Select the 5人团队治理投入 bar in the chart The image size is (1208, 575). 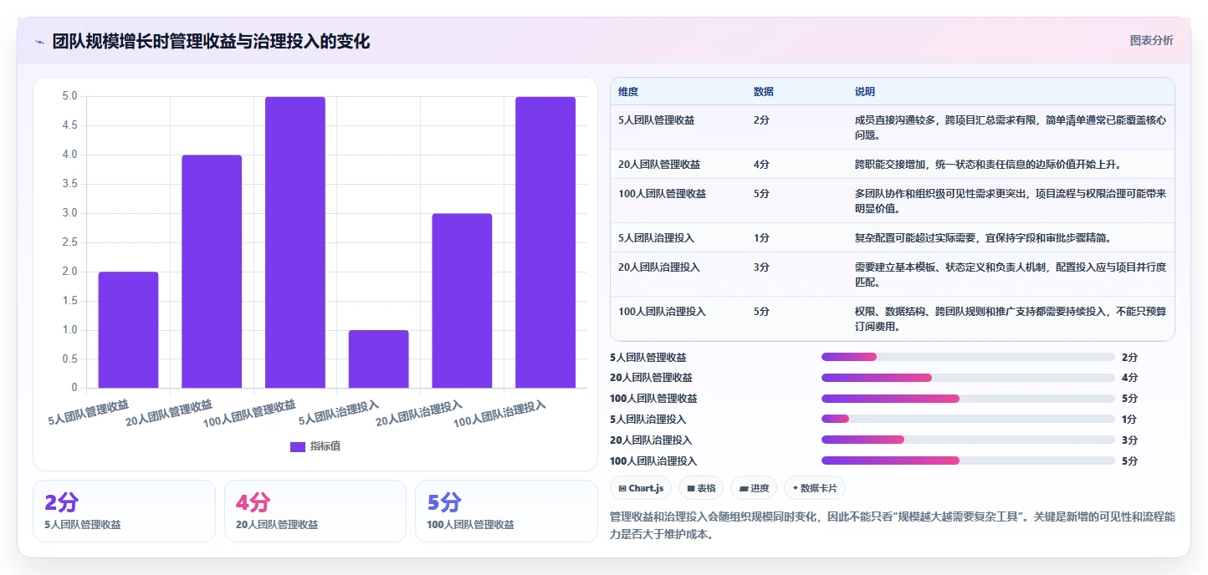click(379, 359)
